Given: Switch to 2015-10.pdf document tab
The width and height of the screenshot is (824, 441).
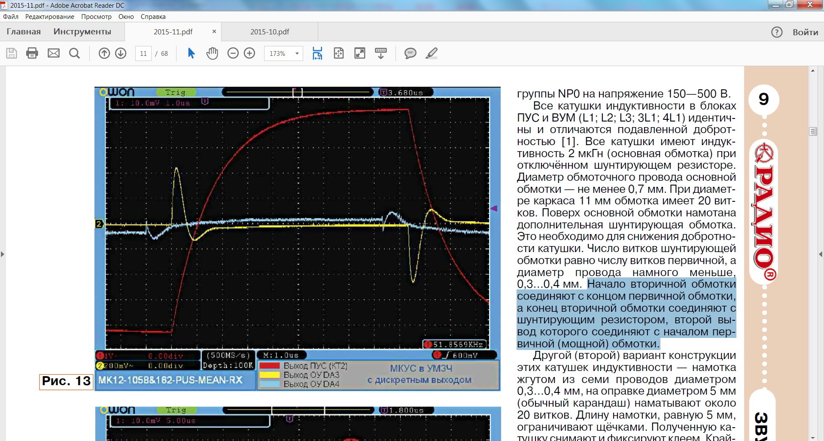Looking at the screenshot, I should click(270, 32).
